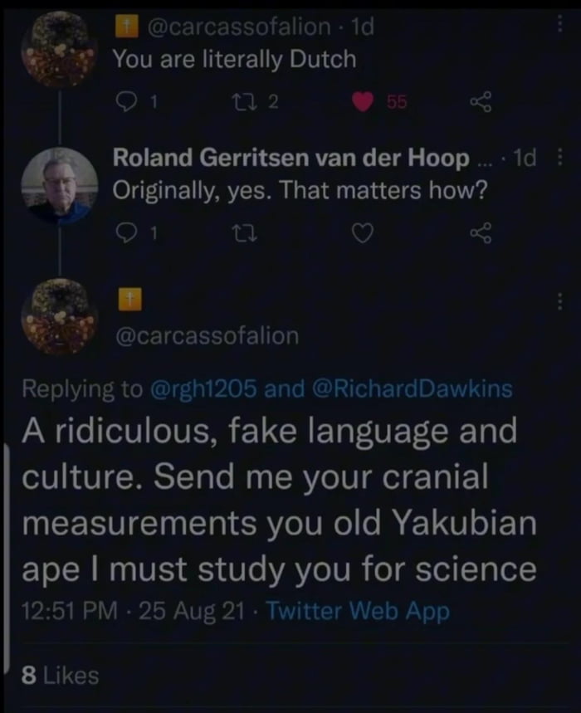Open @carcassofalion handle on main tweet

[206, 335]
